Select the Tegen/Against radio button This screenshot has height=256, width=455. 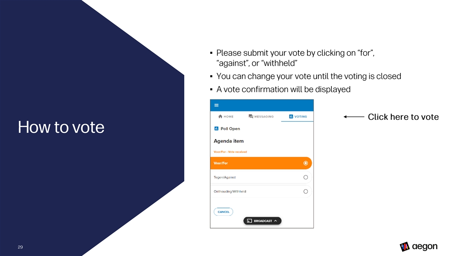point(306,177)
